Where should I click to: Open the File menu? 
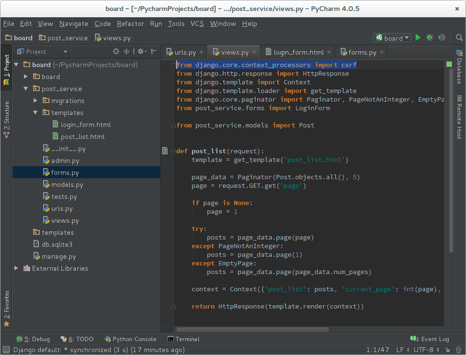coord(9,24)
